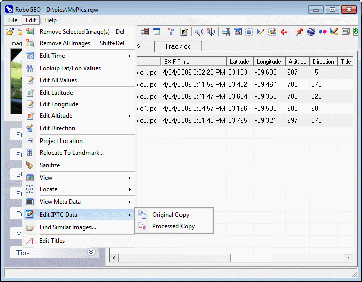Image resolution: width=362 pixels, height=282 pixels.
Task: Click the horizontal scrollbar thumb
Action: tap(174, 258)
